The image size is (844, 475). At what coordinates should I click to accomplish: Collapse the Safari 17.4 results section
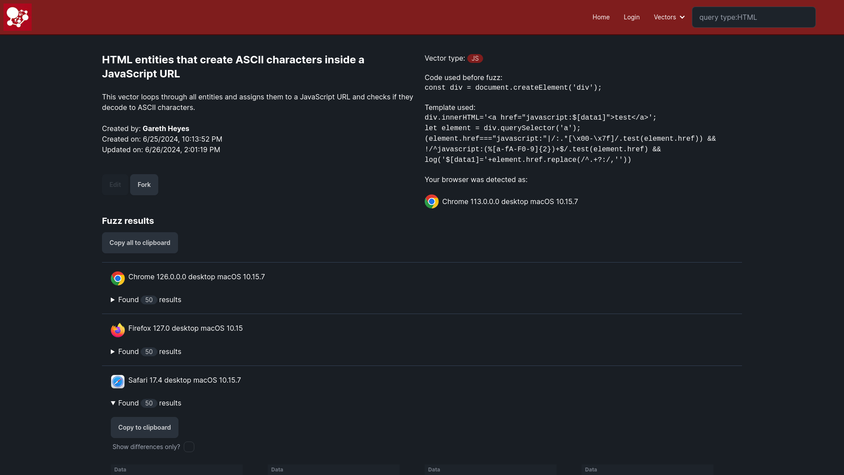[x=113, y=402]
